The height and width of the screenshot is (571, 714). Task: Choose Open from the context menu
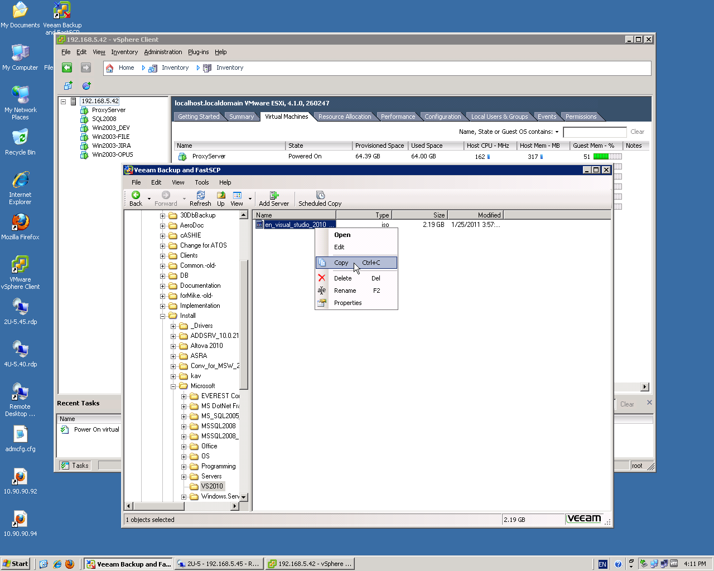[356, 235]
